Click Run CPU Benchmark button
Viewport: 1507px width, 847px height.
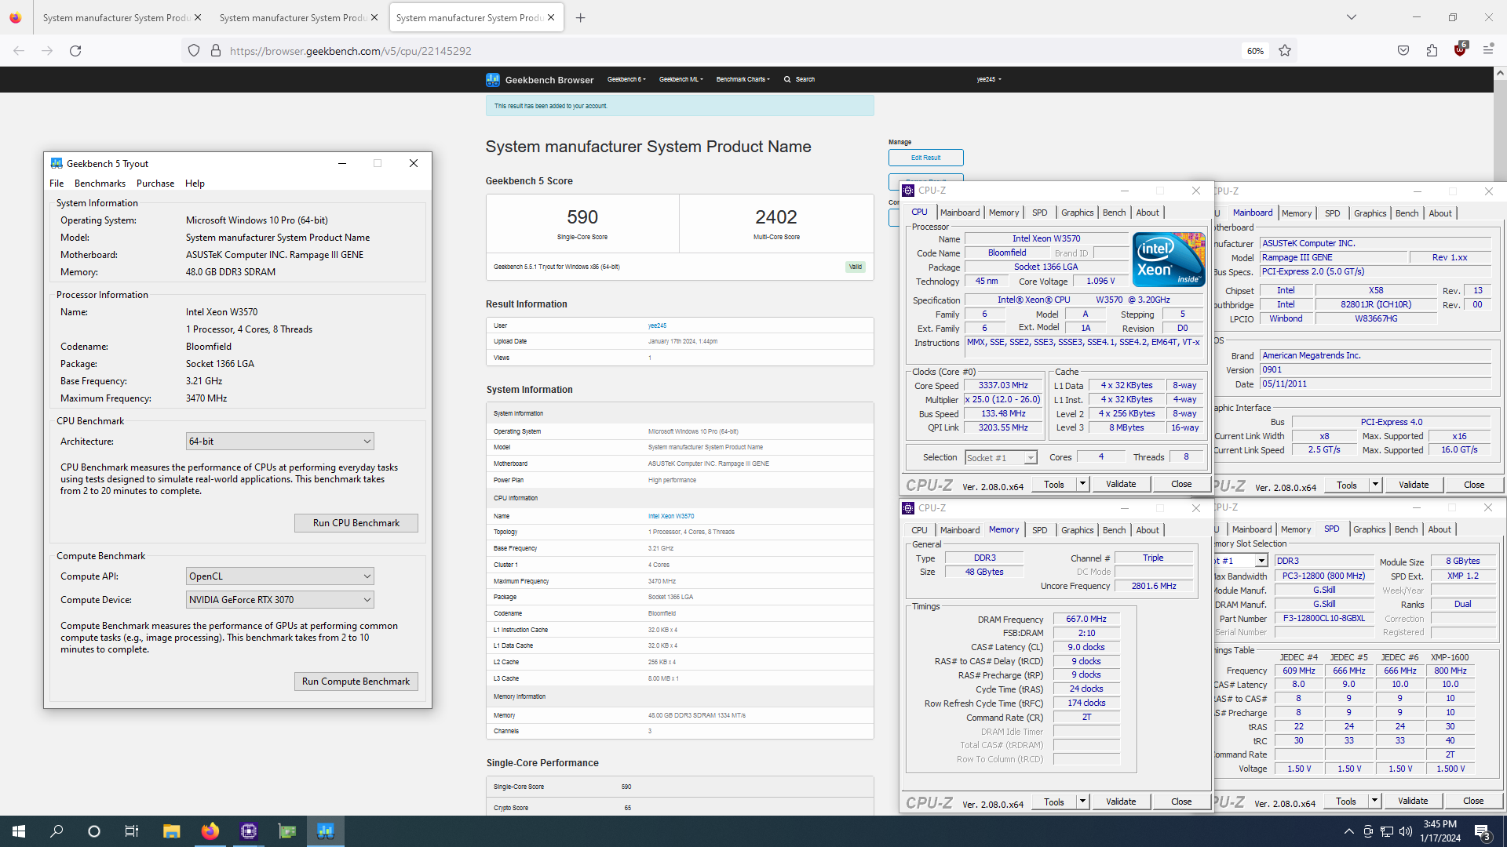click(356, 523)
